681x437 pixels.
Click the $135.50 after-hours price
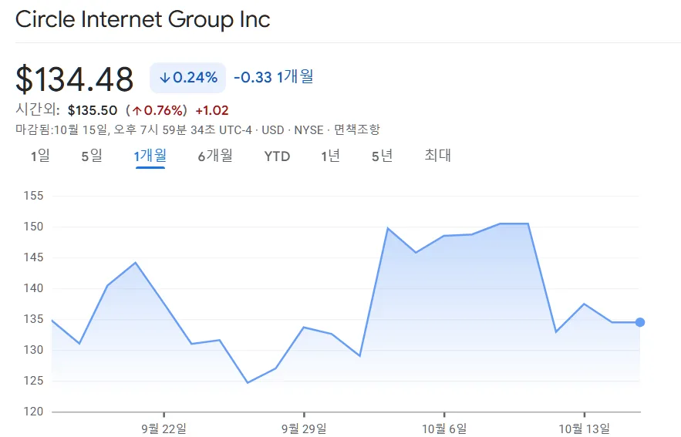93,111
